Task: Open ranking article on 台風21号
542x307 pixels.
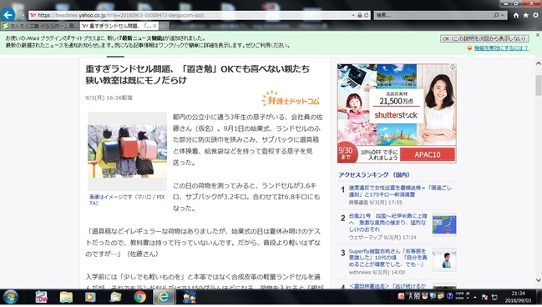Action: [388, 223]
